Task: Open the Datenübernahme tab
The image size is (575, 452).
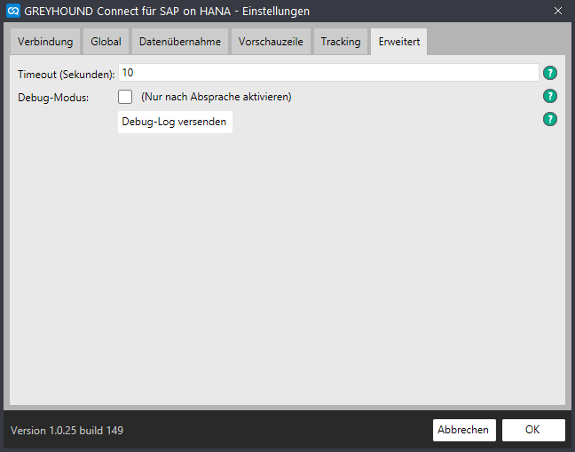Action: click(180, 42)
